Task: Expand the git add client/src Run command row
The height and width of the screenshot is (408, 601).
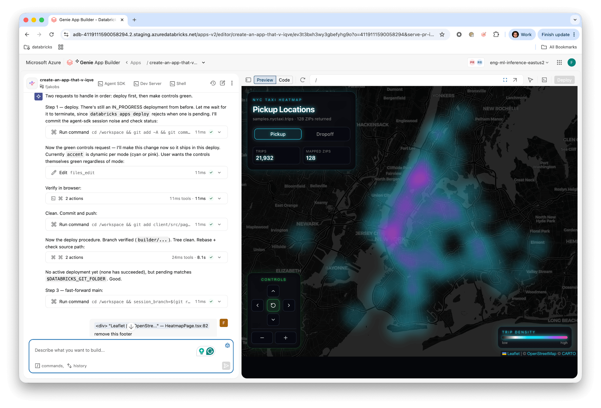Action: [x=136, y=225]
